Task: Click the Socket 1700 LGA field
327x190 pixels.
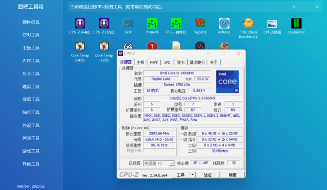Action: [177, 85]
